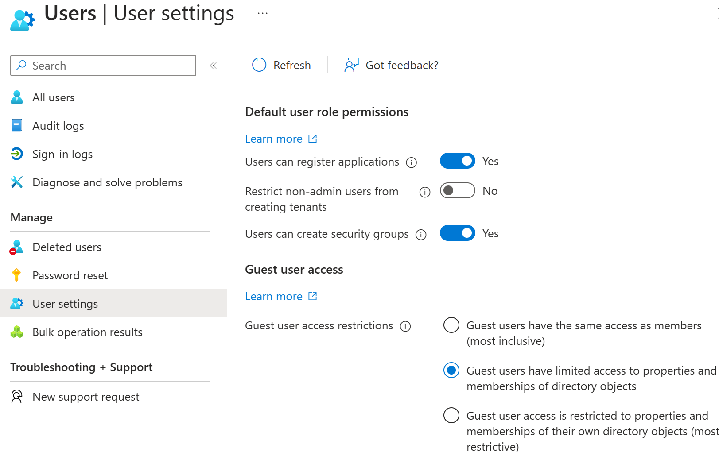719x456 pixels.
Task: Open New support request menu item
Action: [113, 397]
